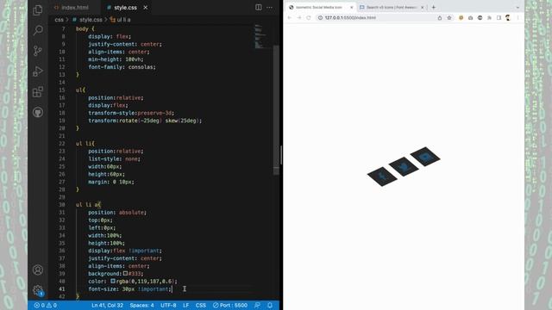Open the Accounts menu in activity bar

(x=38, y=270)
